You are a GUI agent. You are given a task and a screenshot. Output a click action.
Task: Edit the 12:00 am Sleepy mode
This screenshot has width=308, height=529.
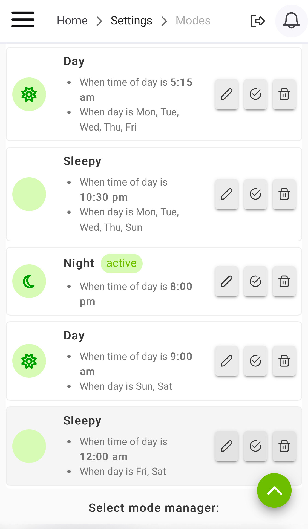coord(227,446)
